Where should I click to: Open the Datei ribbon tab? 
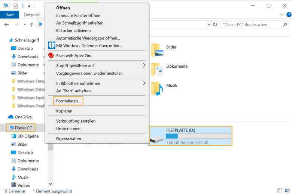(x=9, y=15)
